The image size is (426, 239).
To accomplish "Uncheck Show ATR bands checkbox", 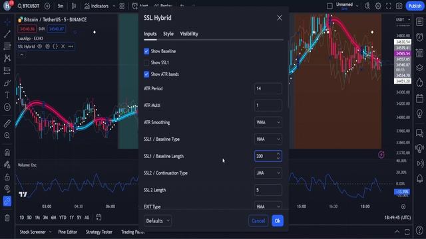I will click(146, 74).
